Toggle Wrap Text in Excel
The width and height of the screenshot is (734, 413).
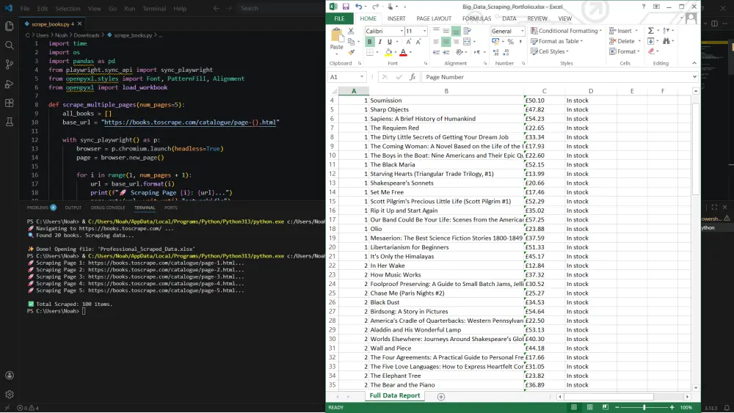(x=467, y=31)
